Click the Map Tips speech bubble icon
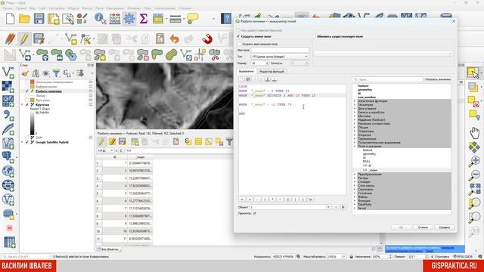 pos(193,18)
